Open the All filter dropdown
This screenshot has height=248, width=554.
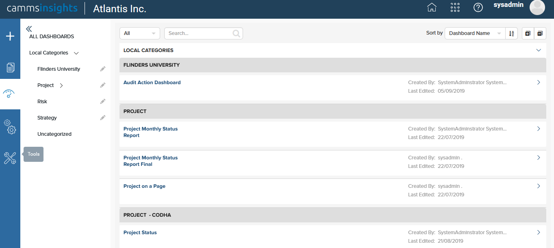(140, 33)
